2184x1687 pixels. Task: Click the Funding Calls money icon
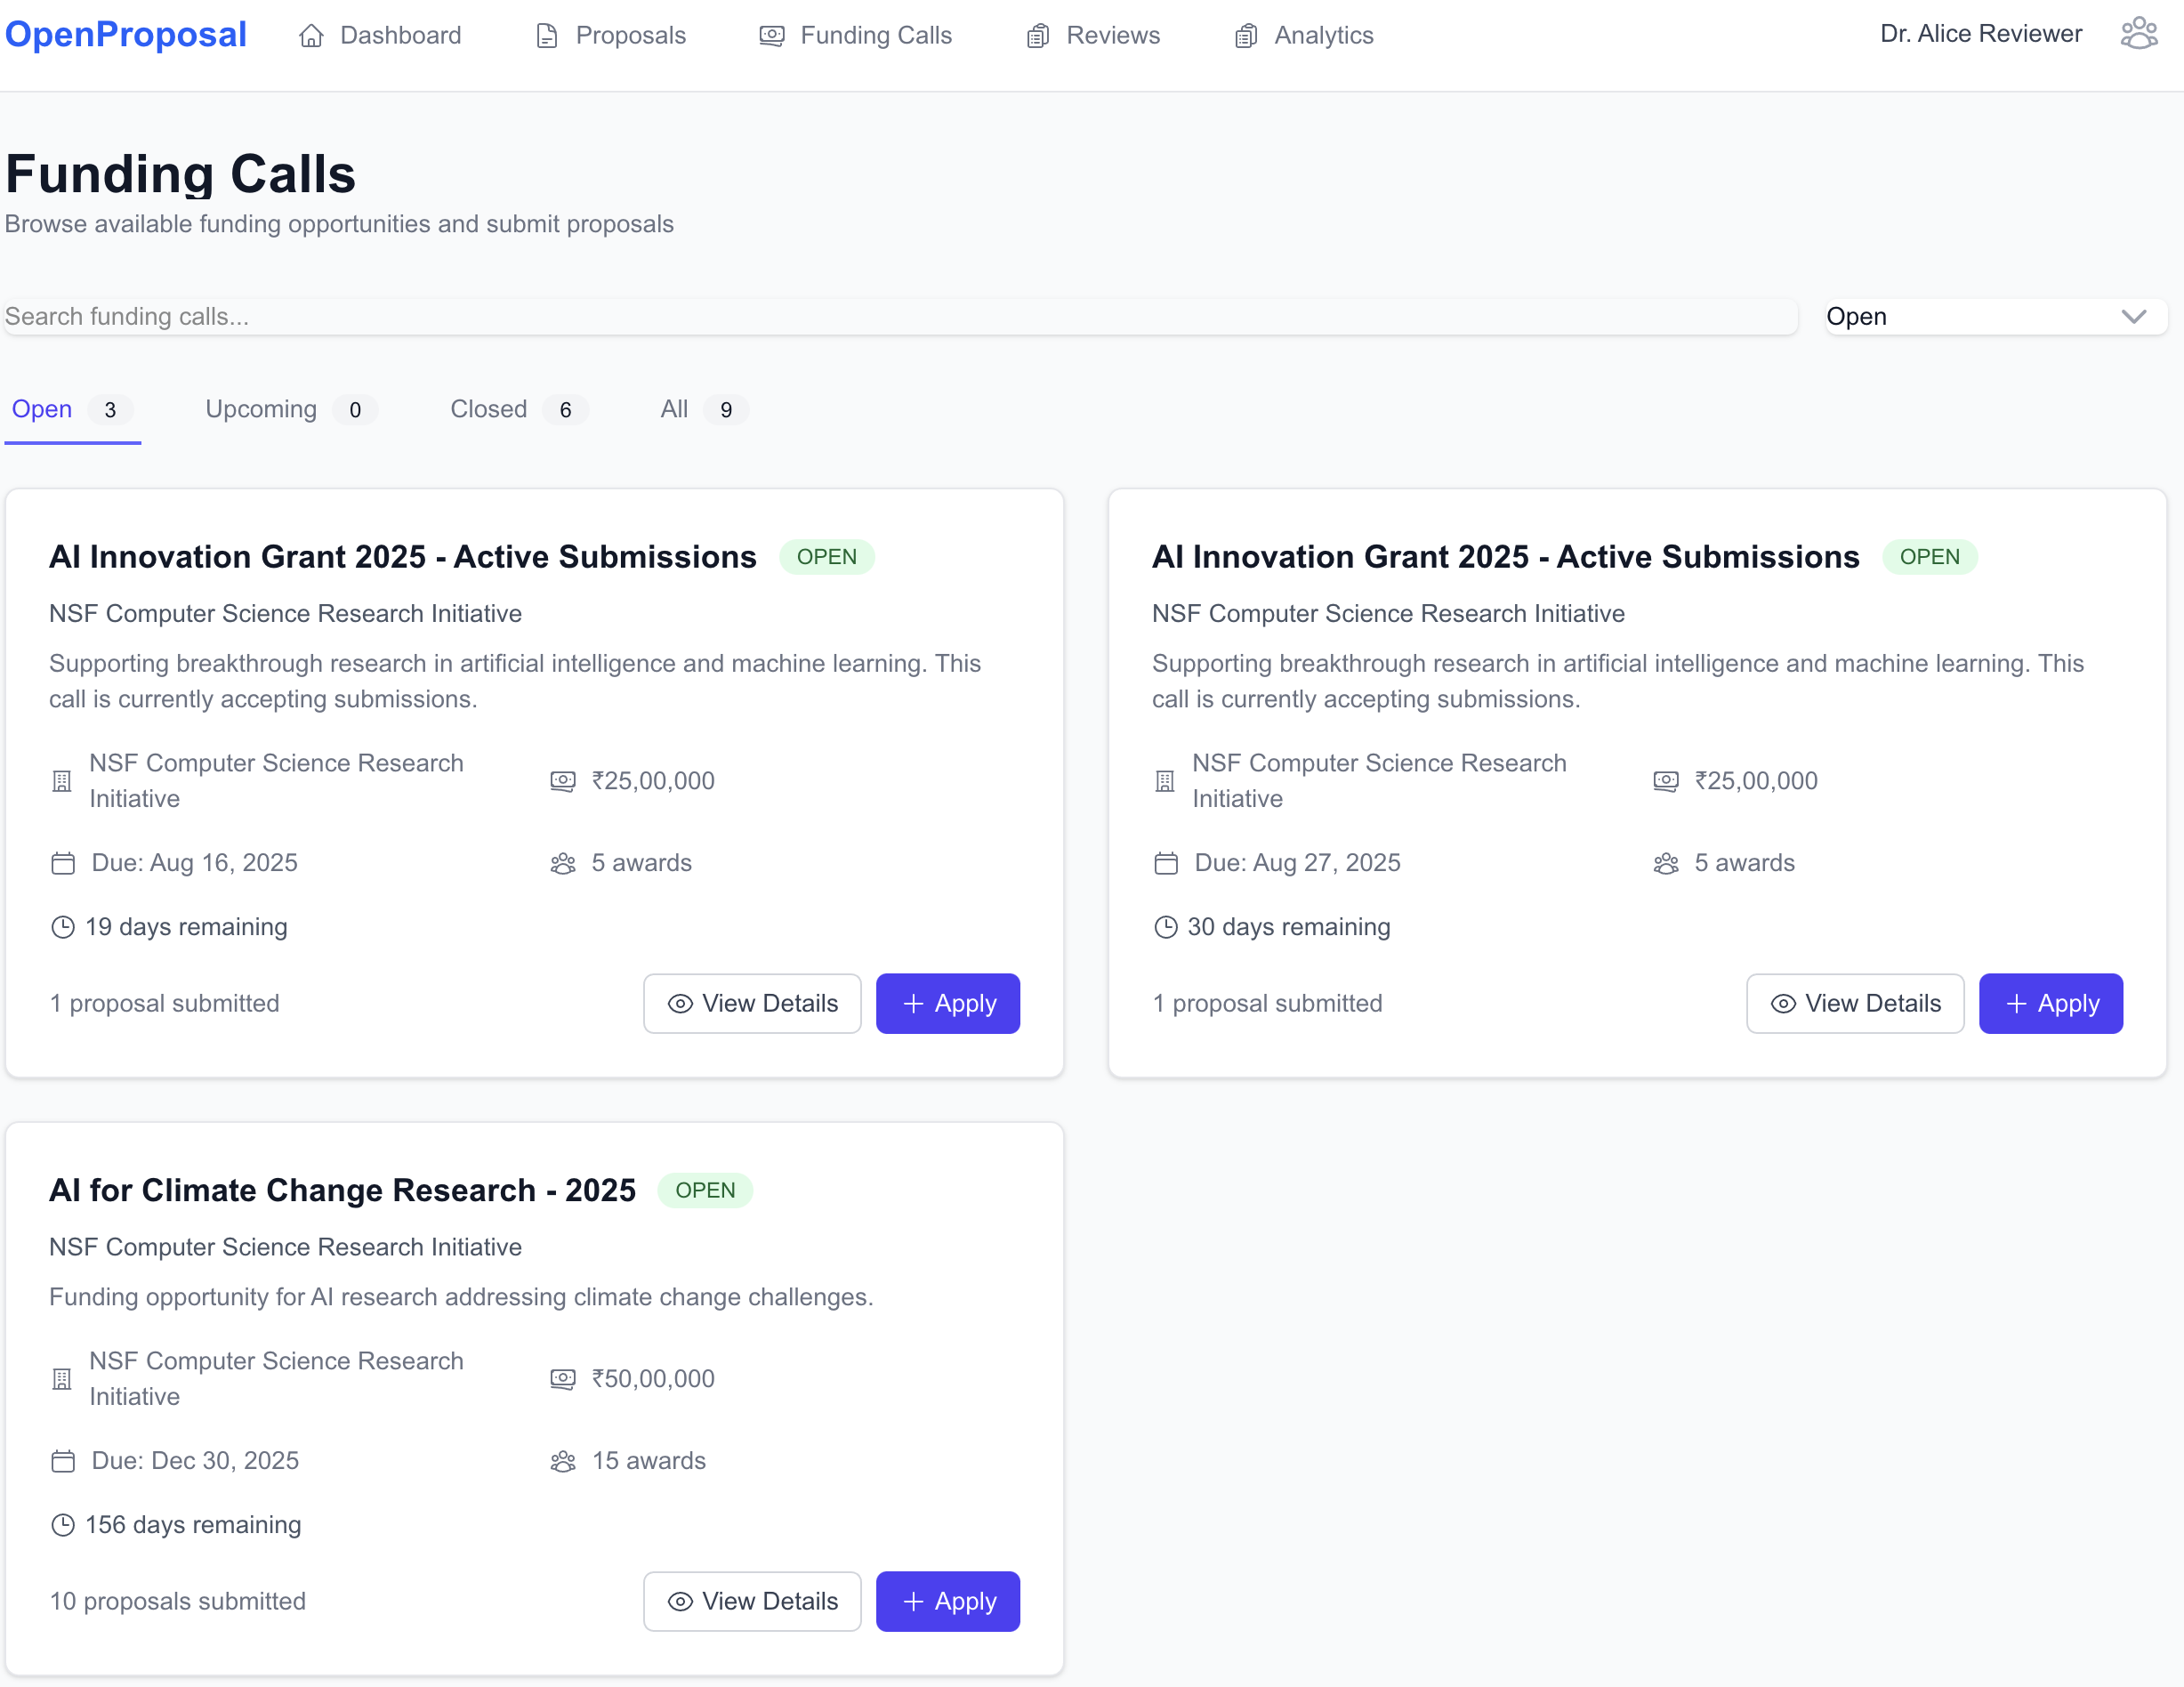tap(771, 36)
